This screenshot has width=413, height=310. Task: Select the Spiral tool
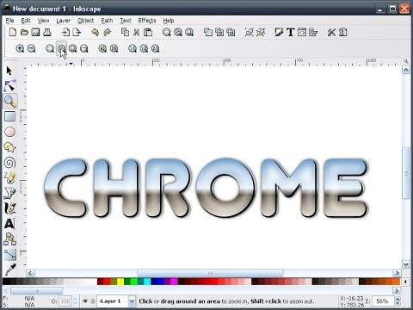(9, 163)
